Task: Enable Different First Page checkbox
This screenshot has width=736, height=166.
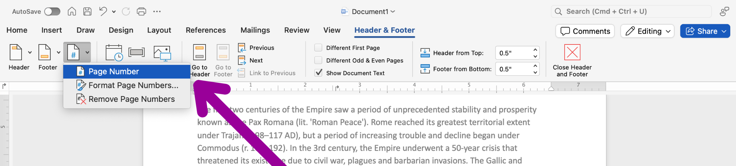Action: [x=318, y=48]
